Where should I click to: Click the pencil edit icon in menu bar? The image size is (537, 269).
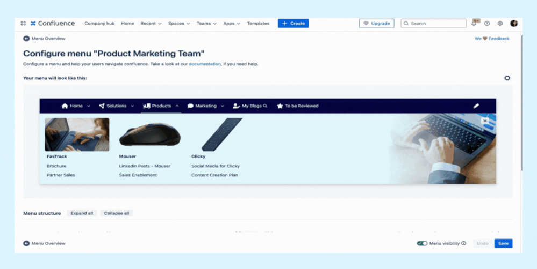(x=476, y=106)
